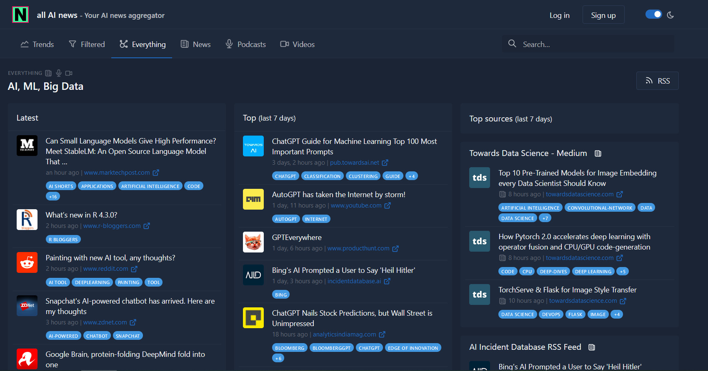Toggle the dark mode switch

[x=653, y=15]
